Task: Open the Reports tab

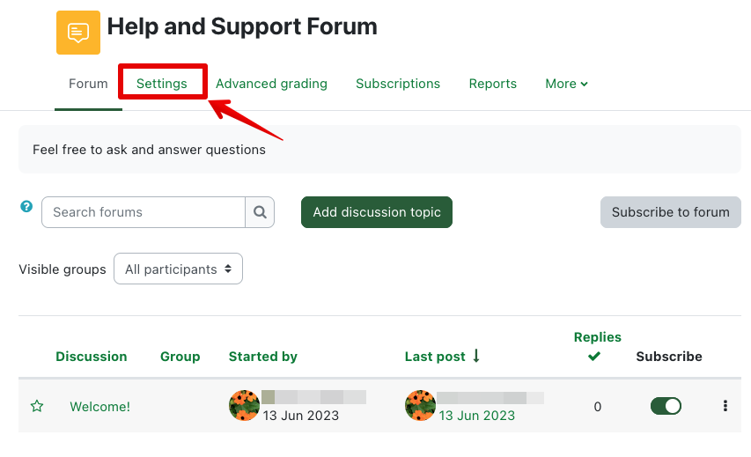Action: (492, 84)
